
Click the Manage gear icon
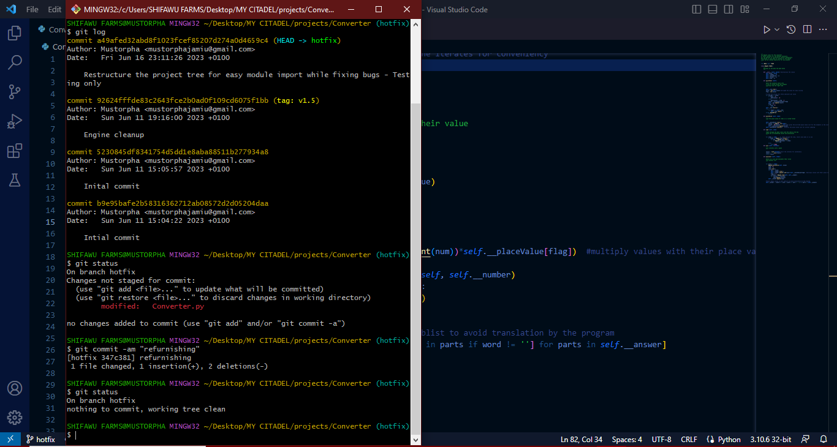coord(15,418)
